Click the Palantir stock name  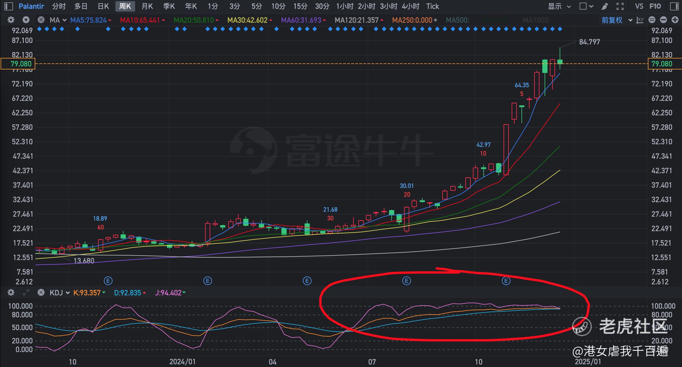(x=31, y=6)
